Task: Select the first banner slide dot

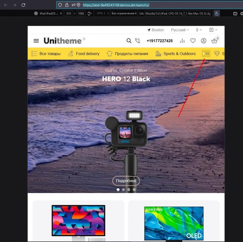Action: [x=118, y=189]
